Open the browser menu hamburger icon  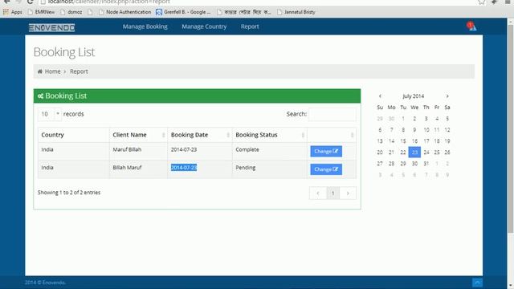(508, 2)
